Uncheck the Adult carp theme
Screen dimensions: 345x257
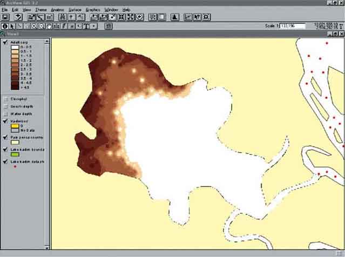coord(5,41)
